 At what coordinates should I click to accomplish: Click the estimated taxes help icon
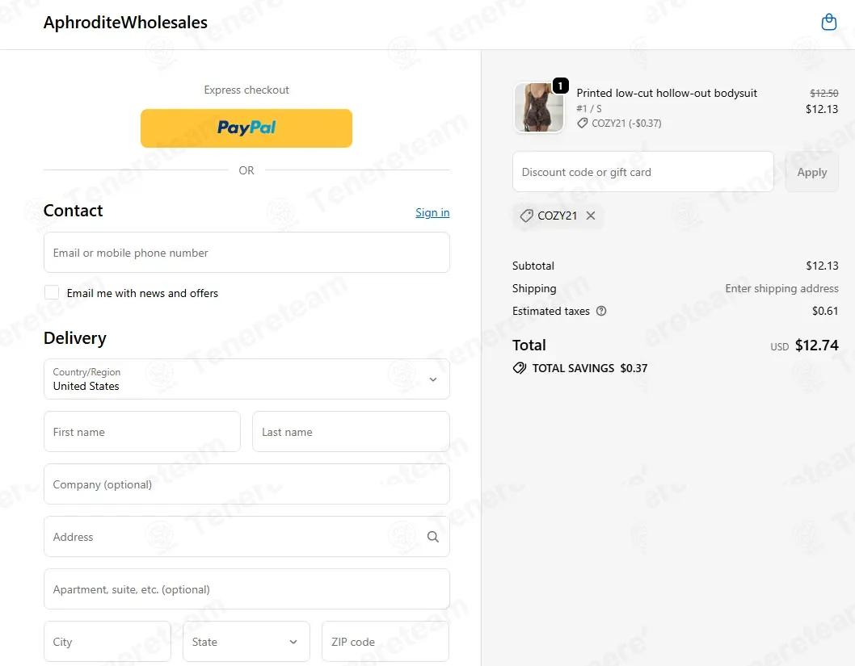pyautogui.click(x=601, y=311)
